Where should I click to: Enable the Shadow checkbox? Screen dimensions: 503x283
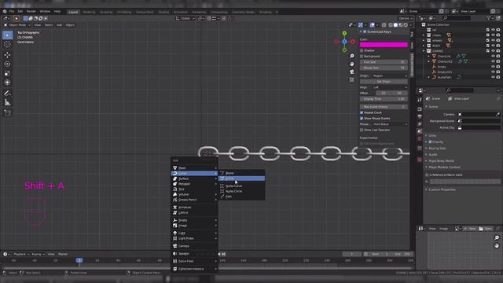(362, 50)
